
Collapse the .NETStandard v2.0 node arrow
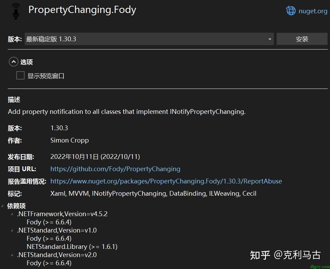point(13,255)
